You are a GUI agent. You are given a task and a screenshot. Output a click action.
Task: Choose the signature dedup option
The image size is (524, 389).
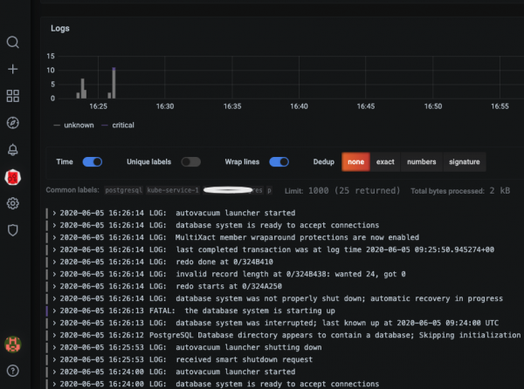pyautogui.click(x=464, y=161)
